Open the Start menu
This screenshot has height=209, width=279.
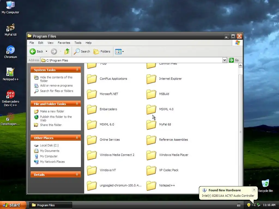click(x=13, y=205)
